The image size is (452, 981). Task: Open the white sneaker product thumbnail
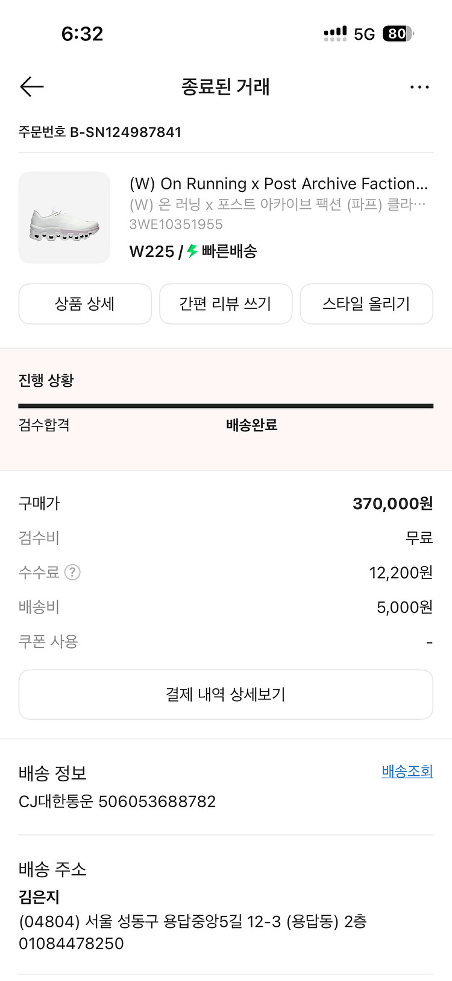click(x=64, y=218)
